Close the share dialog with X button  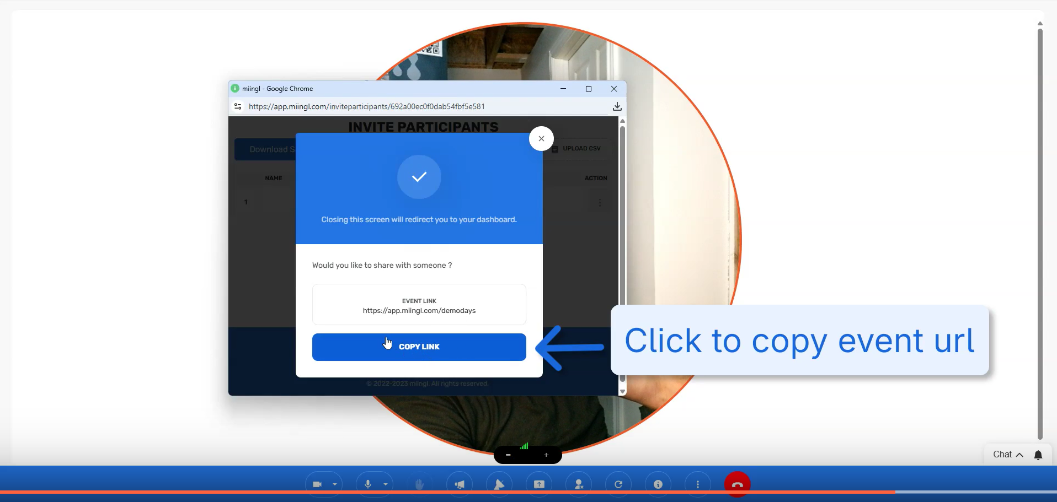point(541,139)
